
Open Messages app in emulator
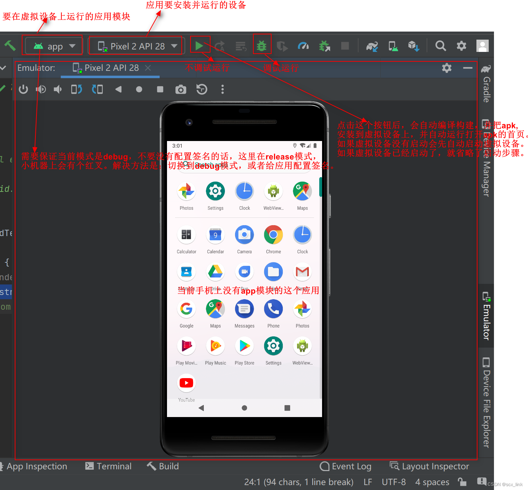pyautogui.click(x=245, y=314)
